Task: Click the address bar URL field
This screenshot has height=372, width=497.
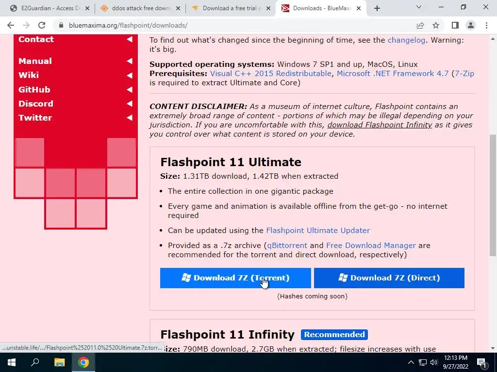Action: pyautogui.click(x=234, y=25)
